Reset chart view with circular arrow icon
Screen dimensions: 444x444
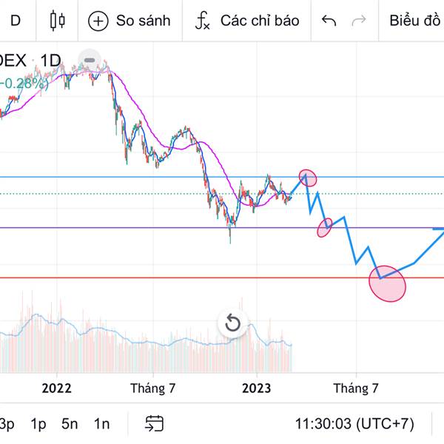(x=232, y=323)
